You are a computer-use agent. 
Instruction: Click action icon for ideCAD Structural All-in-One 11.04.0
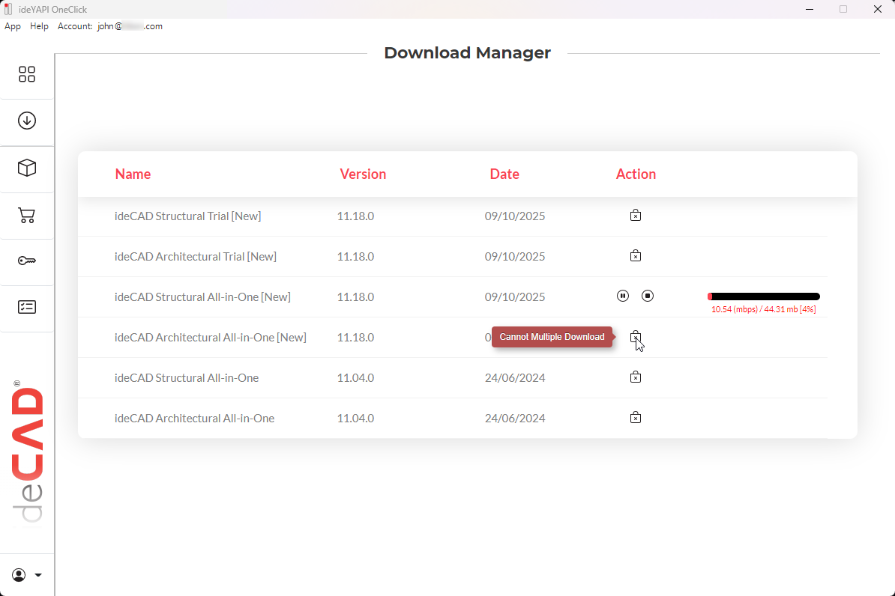(x=636, y=377)
